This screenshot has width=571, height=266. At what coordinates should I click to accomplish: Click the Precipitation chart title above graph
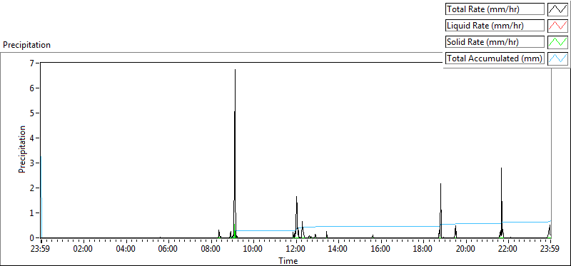tap(26, 45)
